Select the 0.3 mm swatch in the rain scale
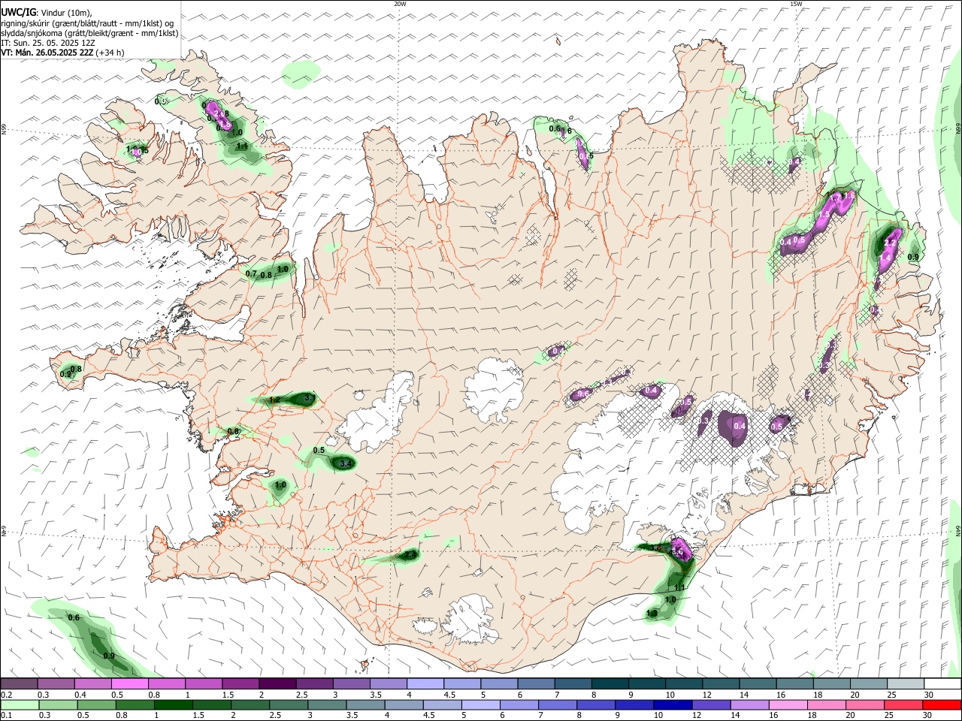Viewport: 962px width, 721px height. click(x=57, y=704)
